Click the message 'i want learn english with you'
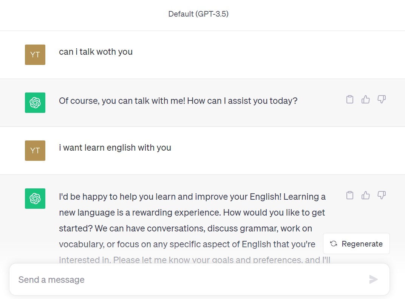Image resolution: width=405 pixels, height=299 pixels. click(x=115, y=148)
